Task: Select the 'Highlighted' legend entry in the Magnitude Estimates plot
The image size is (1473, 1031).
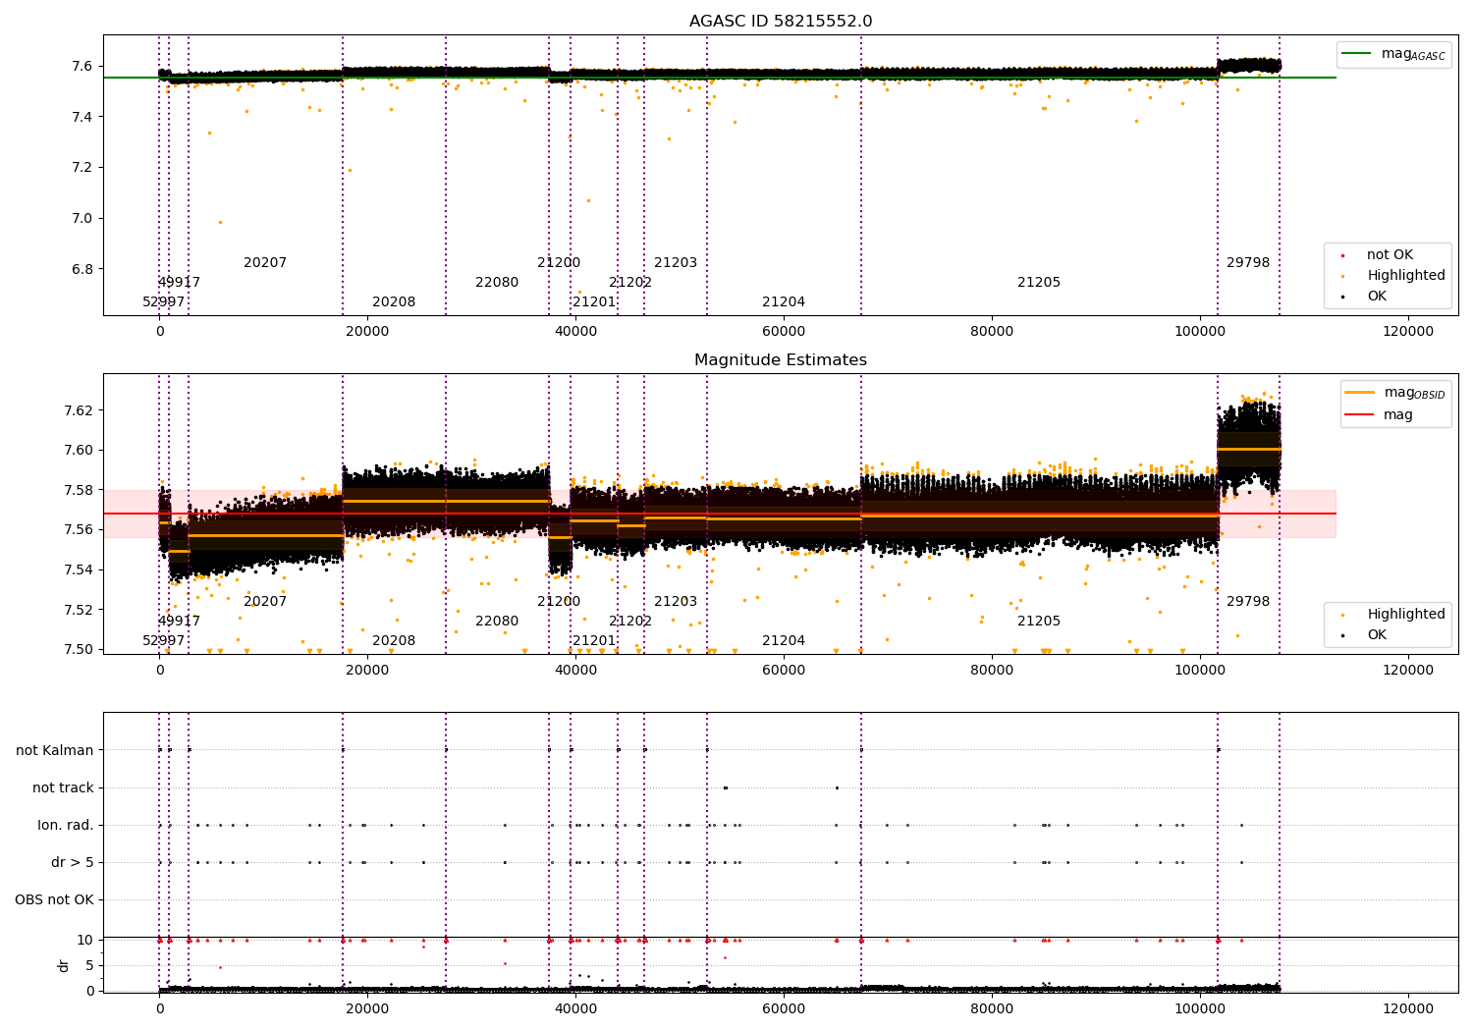Action: tap(1406, 615)
